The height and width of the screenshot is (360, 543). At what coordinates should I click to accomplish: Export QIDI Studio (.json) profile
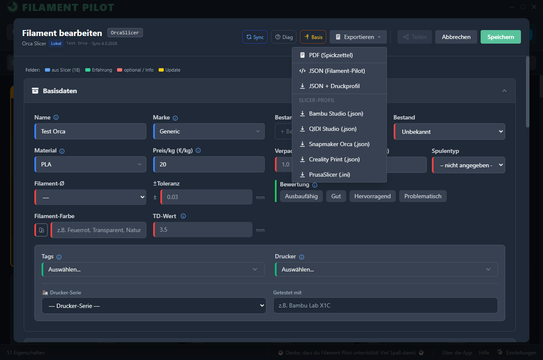(x=339, y=129)
